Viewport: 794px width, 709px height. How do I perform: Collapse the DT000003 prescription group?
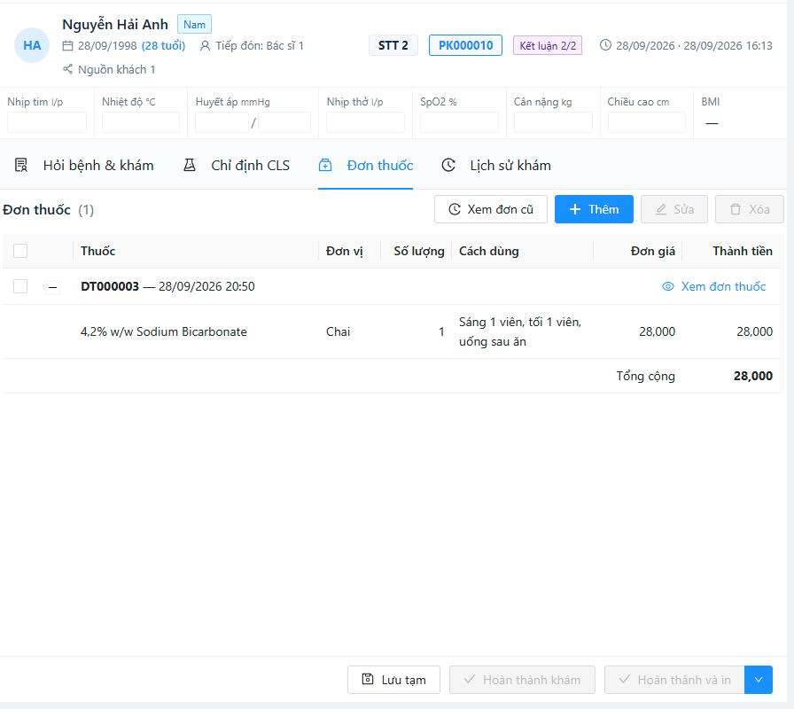click(x=52, y=287)
